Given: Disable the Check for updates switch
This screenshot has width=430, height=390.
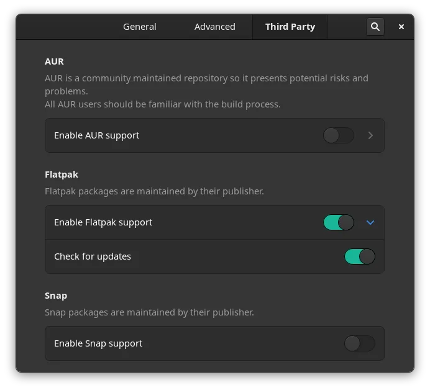Looking at the screenshot, I should coord(360,256).
